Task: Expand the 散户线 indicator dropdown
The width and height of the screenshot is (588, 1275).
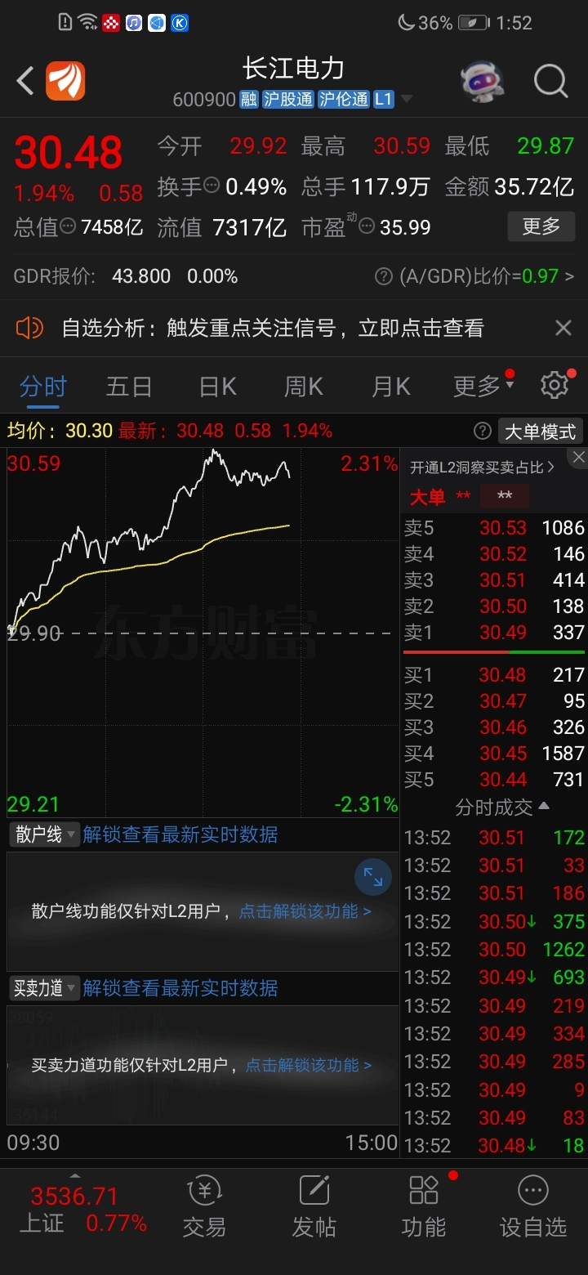Action: pos(44,834)
